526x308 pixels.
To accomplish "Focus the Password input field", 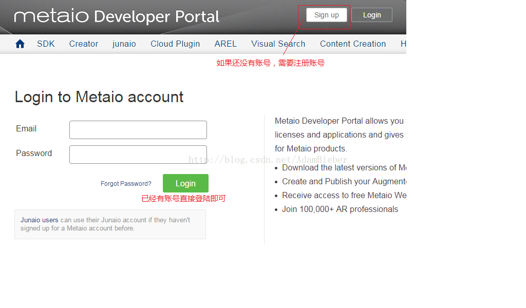I will click(x=138, y=155).
